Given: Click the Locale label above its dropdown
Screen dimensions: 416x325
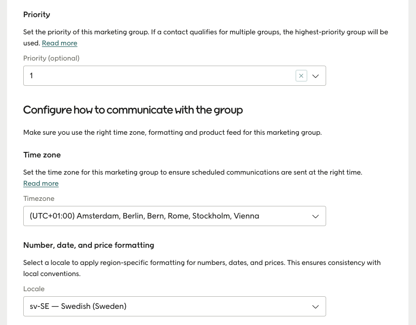Looking at the screenshot, I should [x=34, y=289].
